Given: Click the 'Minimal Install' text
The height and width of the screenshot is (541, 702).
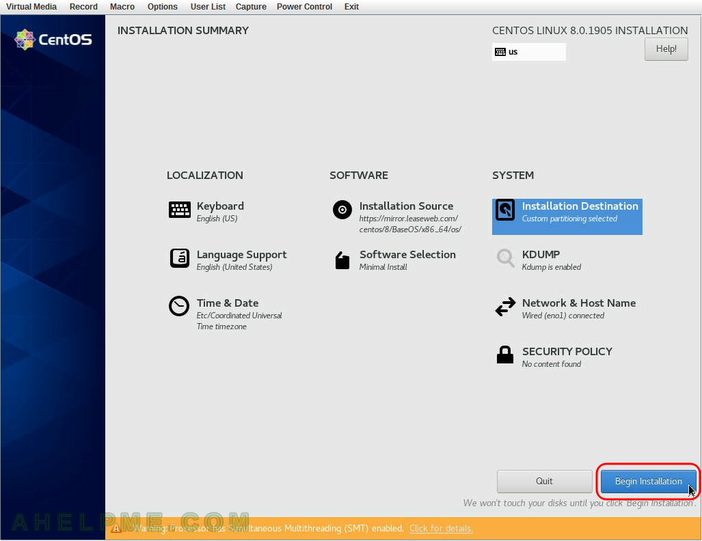Looking at the screenshot, I should tap(383, 266).
